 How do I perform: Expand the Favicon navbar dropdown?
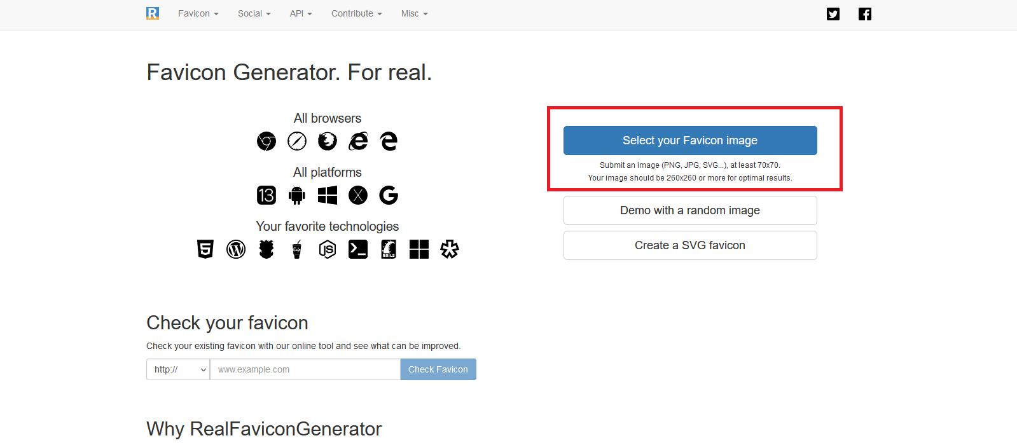point(198,13)
